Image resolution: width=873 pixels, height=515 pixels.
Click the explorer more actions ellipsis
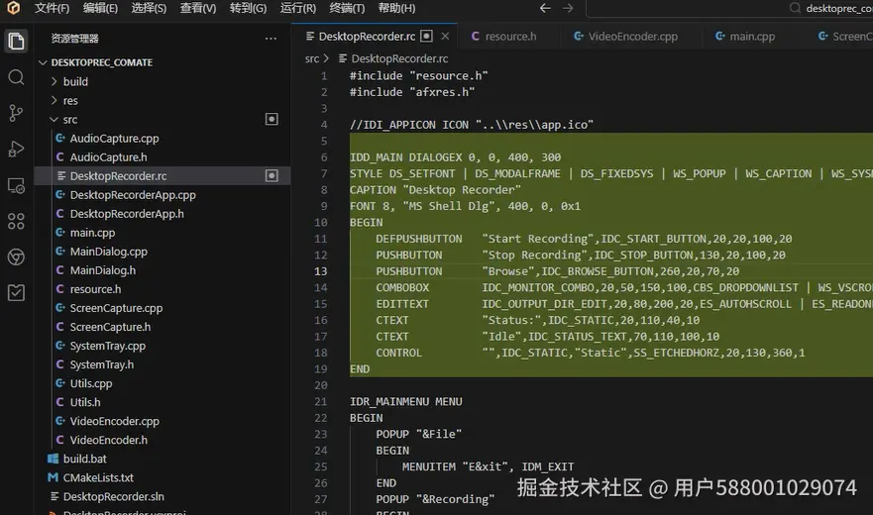point(271,39)
